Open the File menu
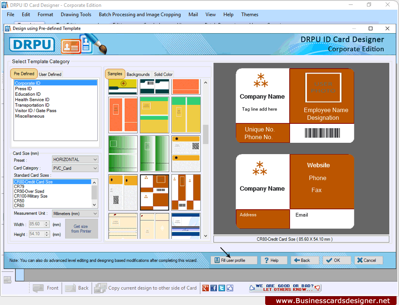Image resolution: width=399 pixels, height=305 pixels. click(x=11, y=15)
